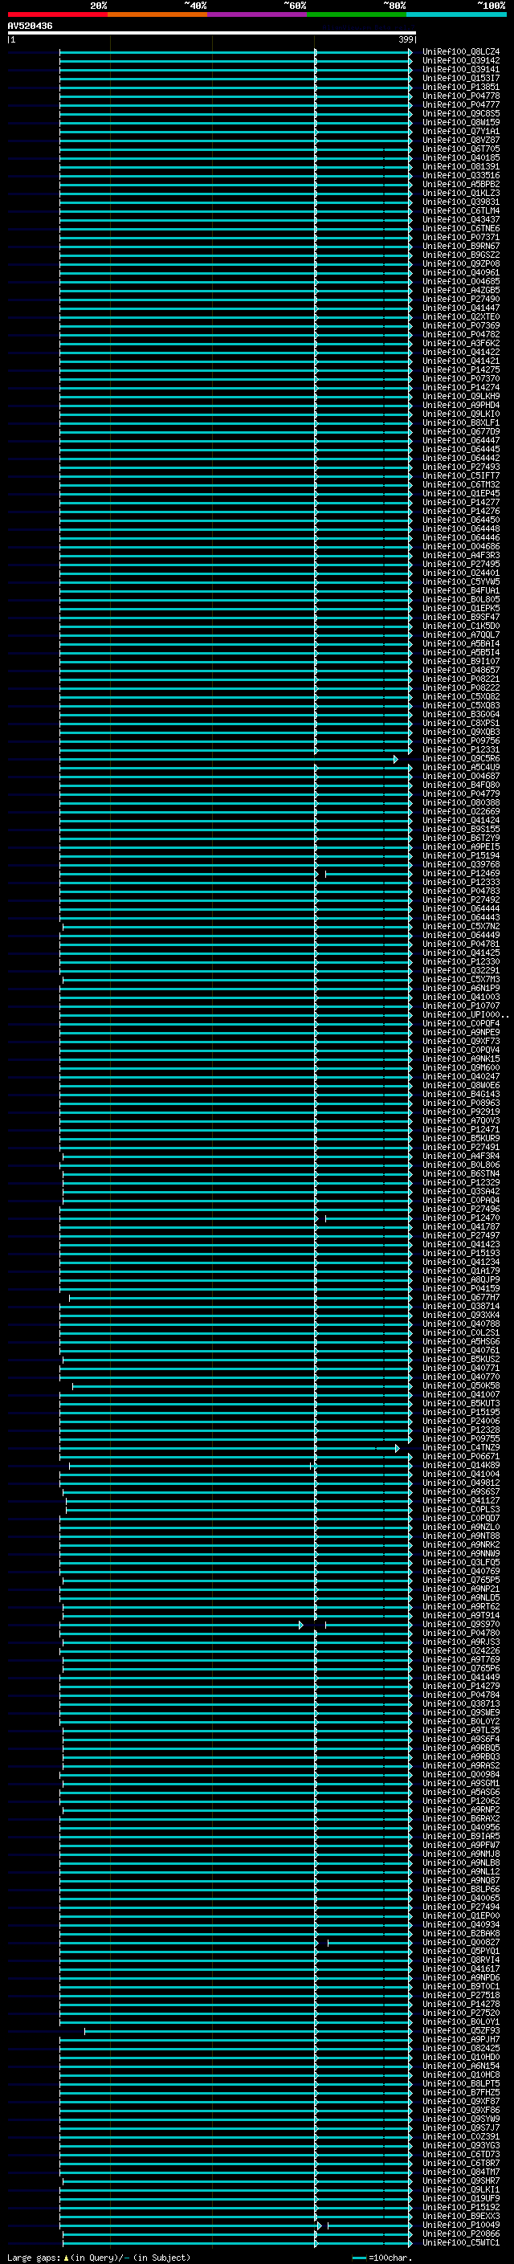Viewport: 514px width, 2264px height.
Task: Select the UniRef100_C0PQF4 label
Action: click(460, 1023)
